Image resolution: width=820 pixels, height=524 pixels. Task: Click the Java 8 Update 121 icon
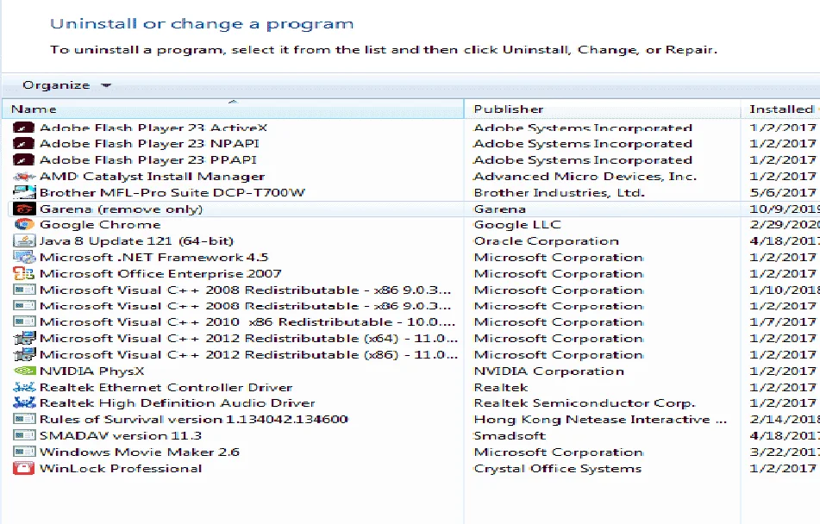(x=23, y=240)
